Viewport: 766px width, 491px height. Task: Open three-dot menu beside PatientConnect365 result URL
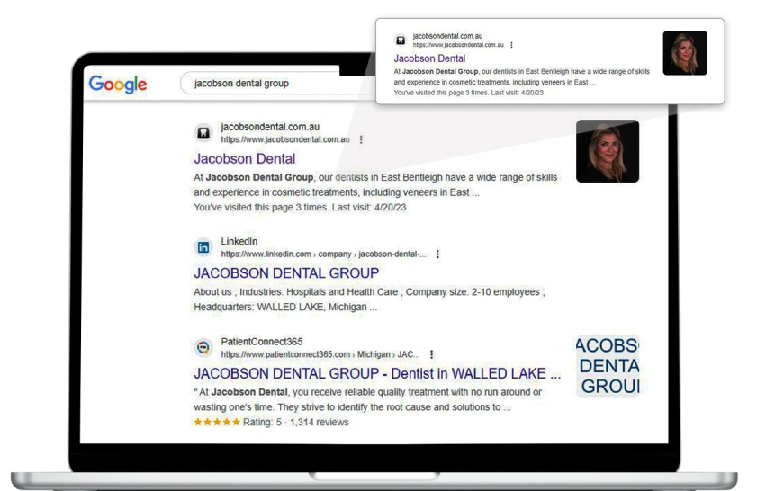point(431,355)
